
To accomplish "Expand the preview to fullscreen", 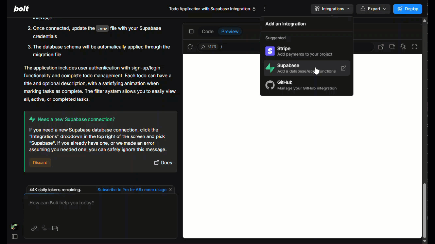I will (x=414, y=47).
